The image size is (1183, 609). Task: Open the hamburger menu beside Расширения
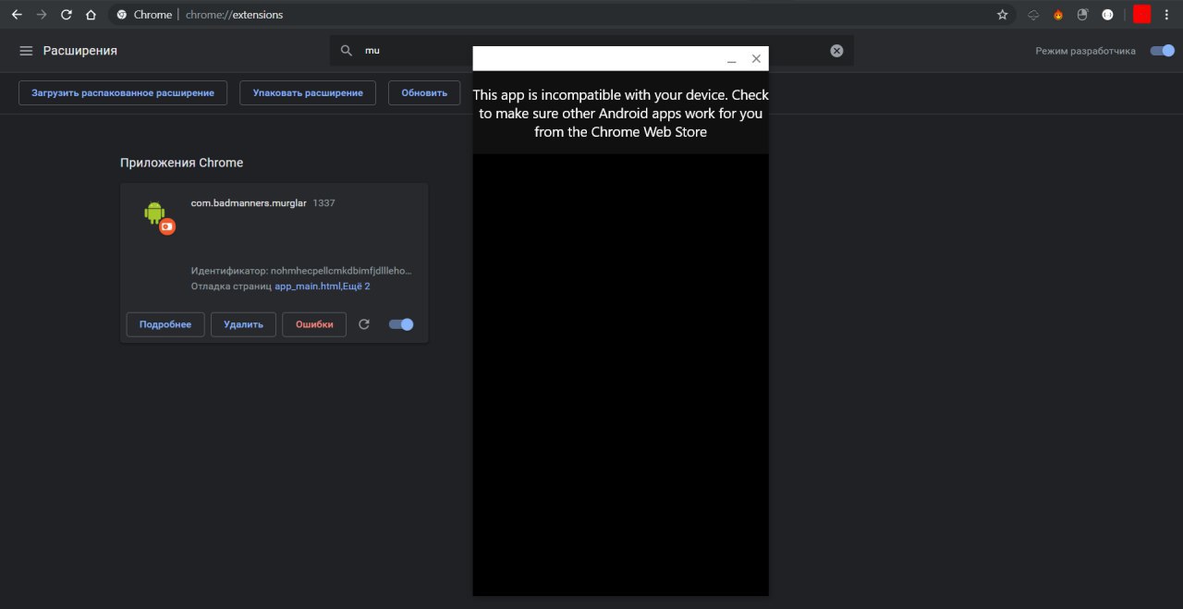(26, 51)
